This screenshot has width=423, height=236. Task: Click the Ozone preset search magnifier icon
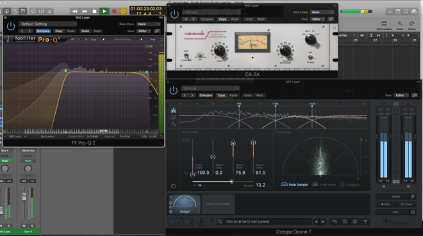[220, 222]
